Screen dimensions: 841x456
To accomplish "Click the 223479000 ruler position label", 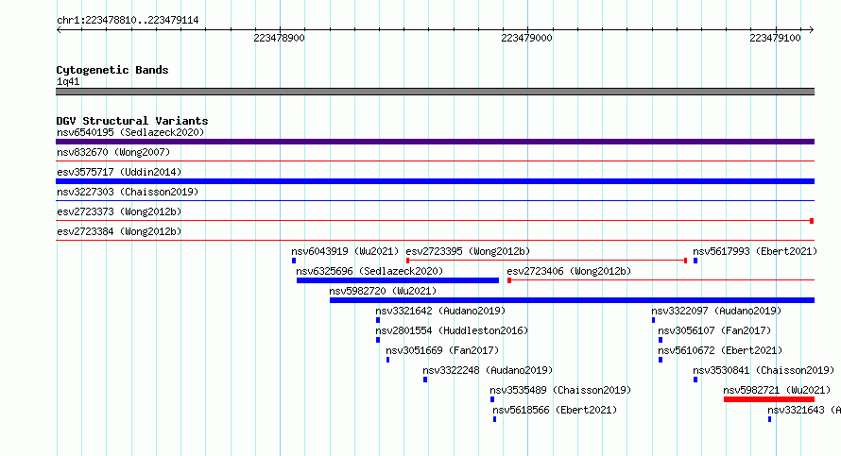I will pos(526,38).
